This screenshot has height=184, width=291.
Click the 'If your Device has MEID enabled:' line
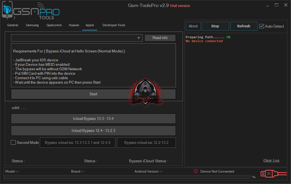pos(42,64)
